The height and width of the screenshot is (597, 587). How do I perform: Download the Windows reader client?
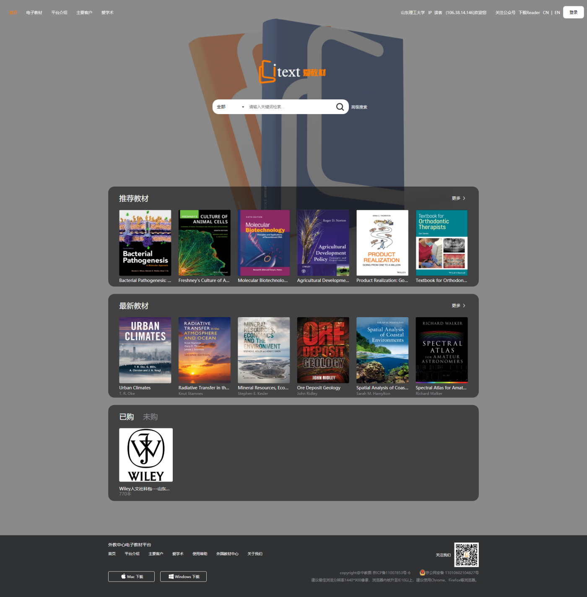(183, 576)
